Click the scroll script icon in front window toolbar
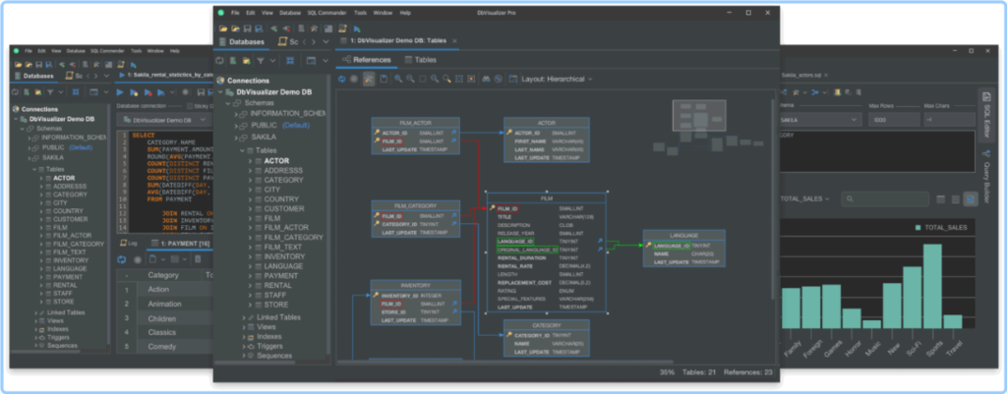The image size is (1007, 394). click(342, 28)
